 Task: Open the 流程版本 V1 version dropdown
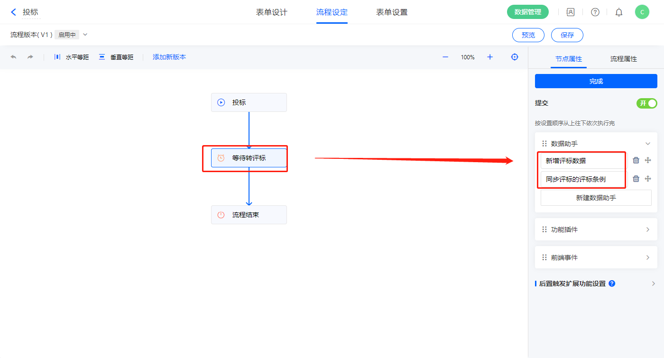coord(85,35)
